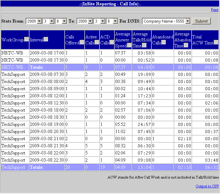Image resolution: width=220 pixels, height=194 pixels.
Task: Click TechSupport total ACW time 06:31
Action: click(205, 167)
